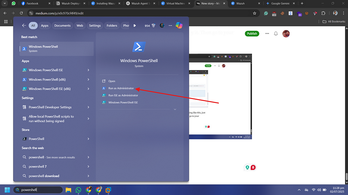Open Chrome extensions puzzle icon
348x195 pixels.
tap(323, 13)
